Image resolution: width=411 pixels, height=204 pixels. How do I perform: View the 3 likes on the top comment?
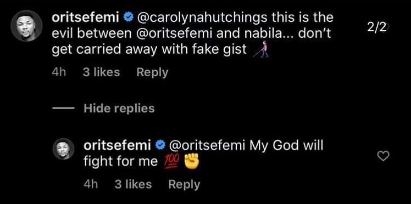[x=101, y=72]
